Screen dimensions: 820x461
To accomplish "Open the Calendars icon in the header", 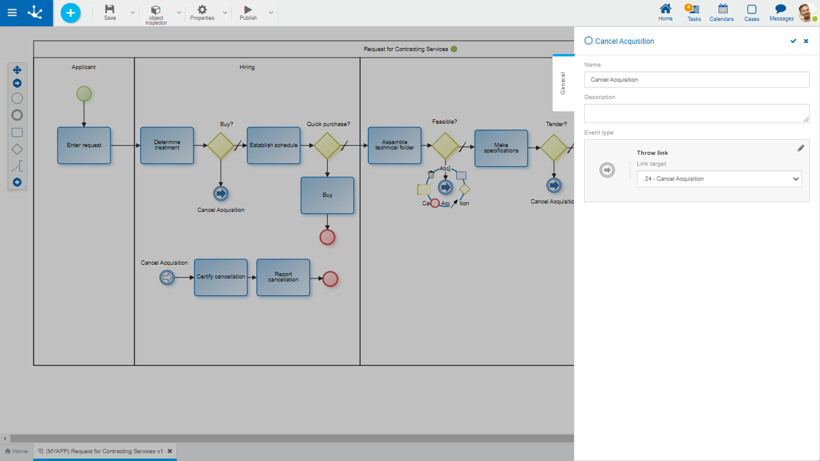I will pyautogui.click(x=722, y=13).
